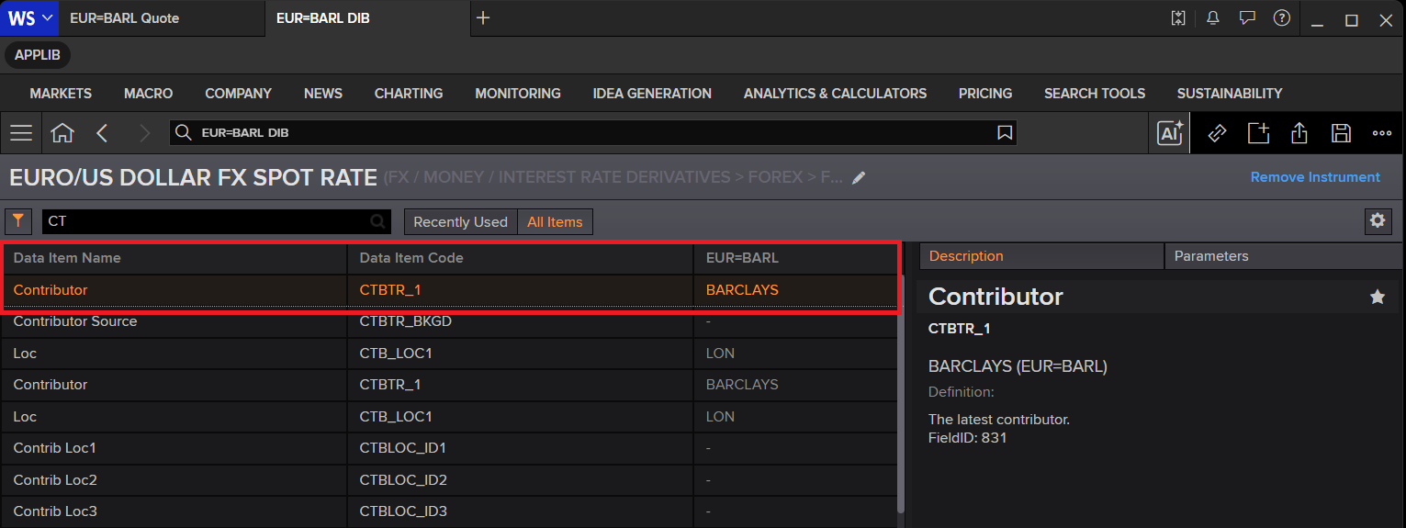Viewport: 1406px width, 528px height.
Task: Navigate back with left arrow
Action: pyautogui.click(x=102, y=133)
